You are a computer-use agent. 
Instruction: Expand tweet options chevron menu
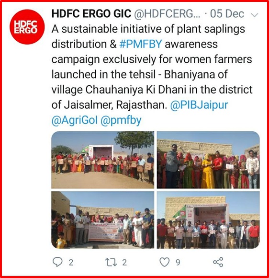click(255, 15)
